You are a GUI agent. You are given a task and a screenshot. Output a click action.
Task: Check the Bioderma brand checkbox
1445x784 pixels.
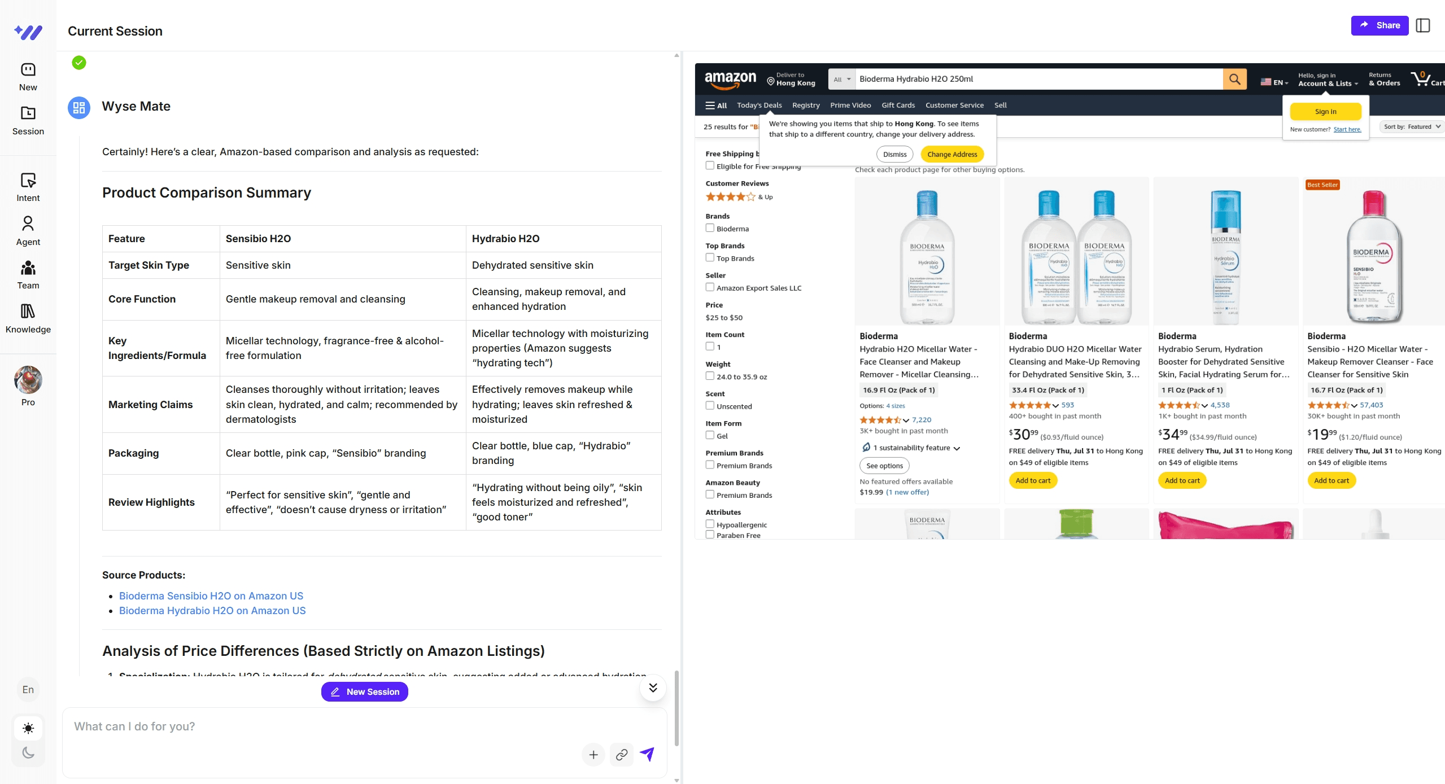tap(710, 228)
